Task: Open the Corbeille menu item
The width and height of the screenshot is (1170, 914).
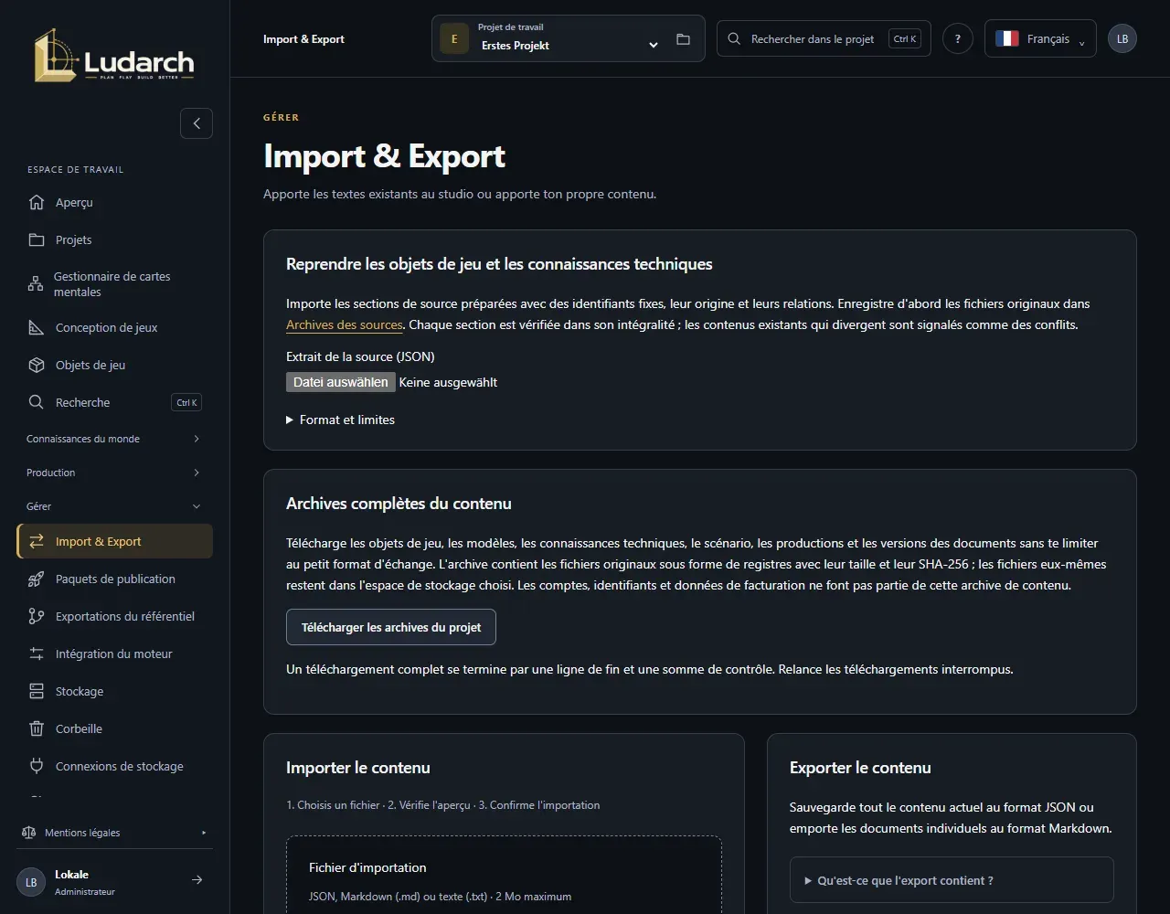Action: coord(115,728)
